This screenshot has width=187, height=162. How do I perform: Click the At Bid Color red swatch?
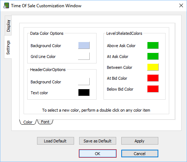(153, 78)
